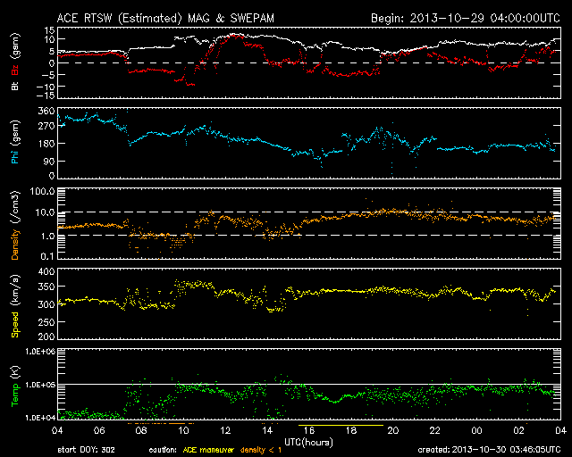Click the '400' tick on the Speed axis

(46, 272)
